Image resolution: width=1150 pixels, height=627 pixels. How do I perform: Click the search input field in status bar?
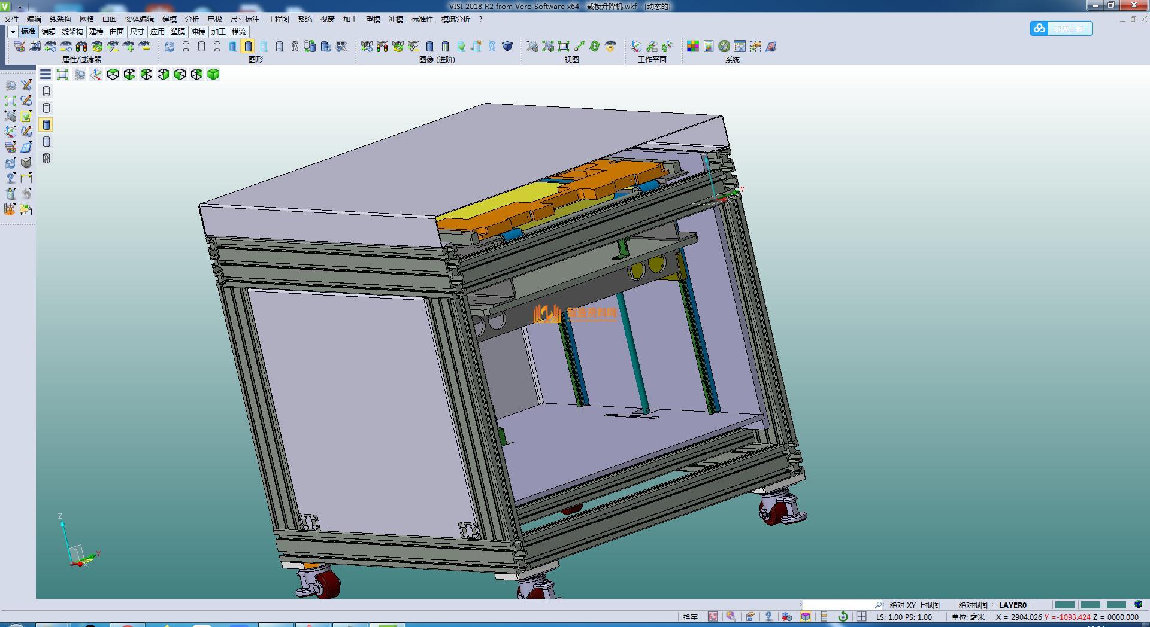[839, 605]
